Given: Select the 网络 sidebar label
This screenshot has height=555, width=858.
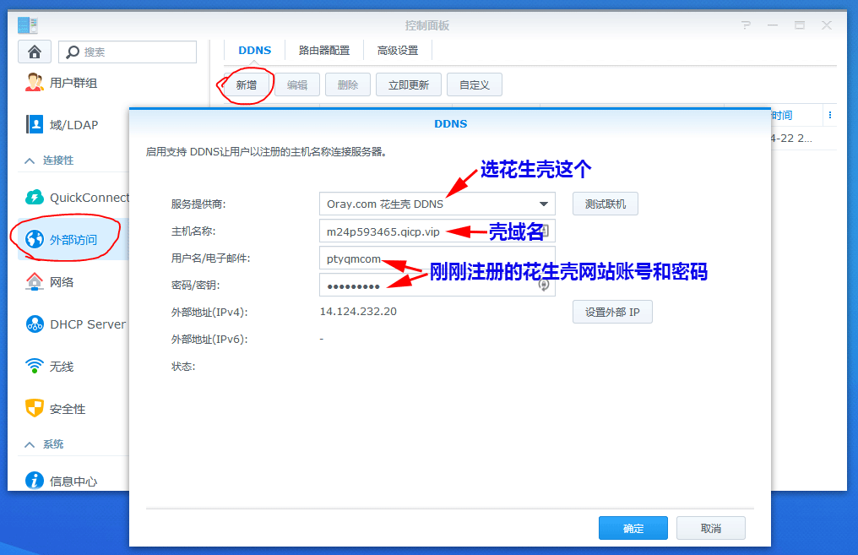Looking at the screenshot, I should pyautogui.click(x=62, y=282).
